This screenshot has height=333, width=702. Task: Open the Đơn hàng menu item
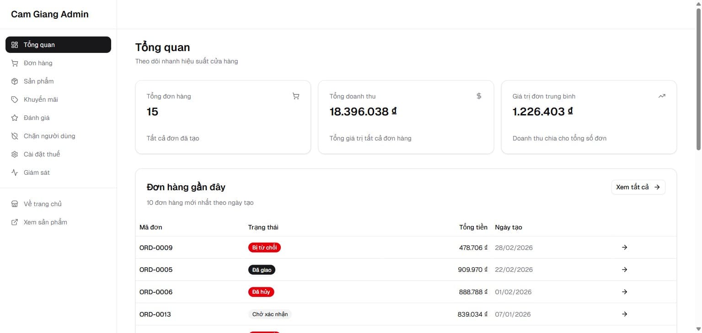38,63
